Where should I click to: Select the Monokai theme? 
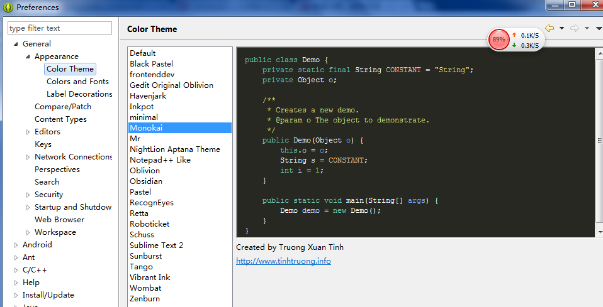(180, 128)
